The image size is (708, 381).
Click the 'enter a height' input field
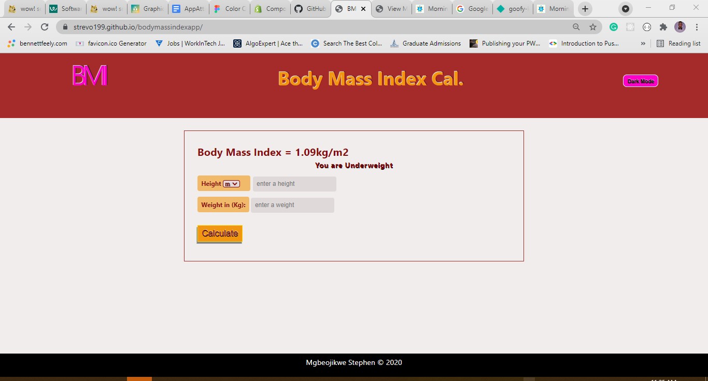click(294, 184)
